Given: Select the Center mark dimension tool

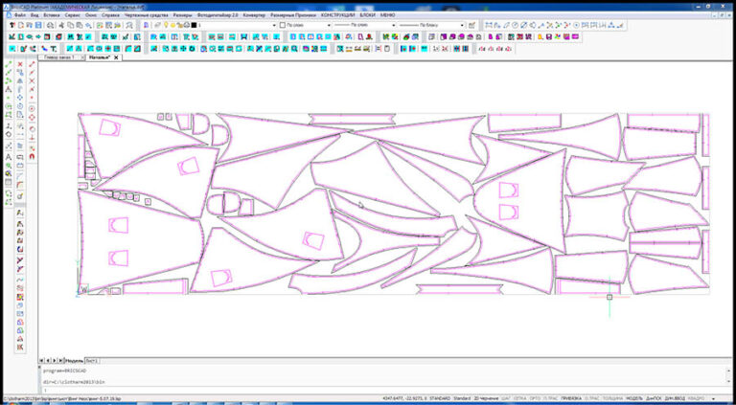Looking at the screenshot, I should 576,25.
